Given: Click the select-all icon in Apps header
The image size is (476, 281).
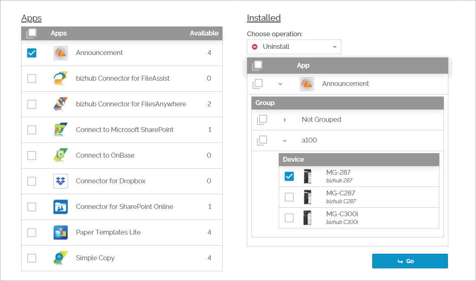Looking at the screenshot, I should pyautogui.click(x=31, y=33).
